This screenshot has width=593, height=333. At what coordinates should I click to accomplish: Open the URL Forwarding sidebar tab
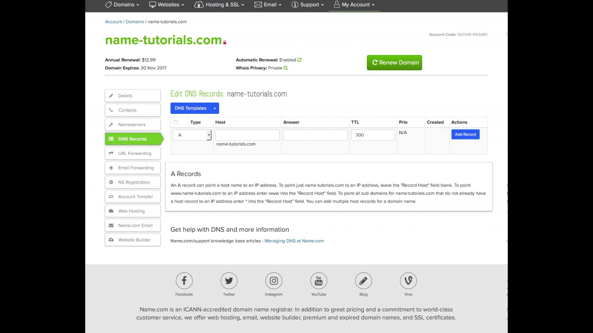pyautogui.click(x=133, y=153)
